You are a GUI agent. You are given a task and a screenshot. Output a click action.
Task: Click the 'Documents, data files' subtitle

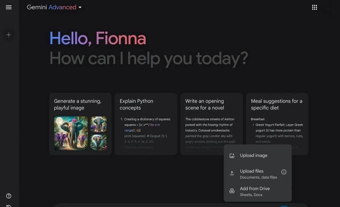(258, 177)
